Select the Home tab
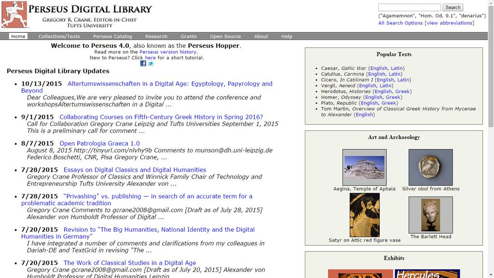The height and width of the screenshot is (278, 494). click(18, 36)
